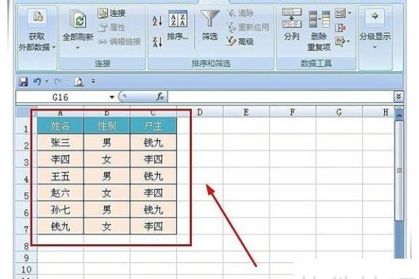Click the 全部刷新 (Refresh All) icon
Screen dimensions: 419x279
point(78,19)
